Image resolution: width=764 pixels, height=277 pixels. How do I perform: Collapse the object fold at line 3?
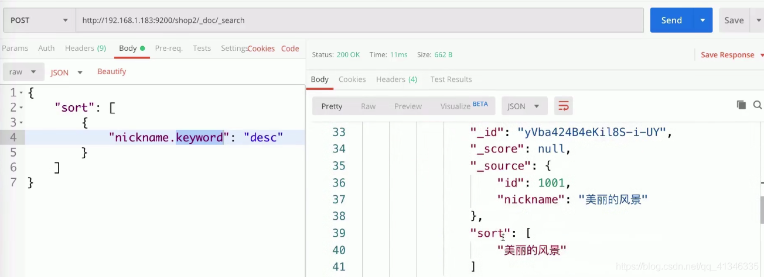[21, 123]
